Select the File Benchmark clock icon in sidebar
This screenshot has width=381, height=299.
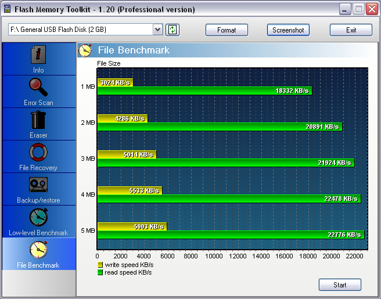pos(38,250)
